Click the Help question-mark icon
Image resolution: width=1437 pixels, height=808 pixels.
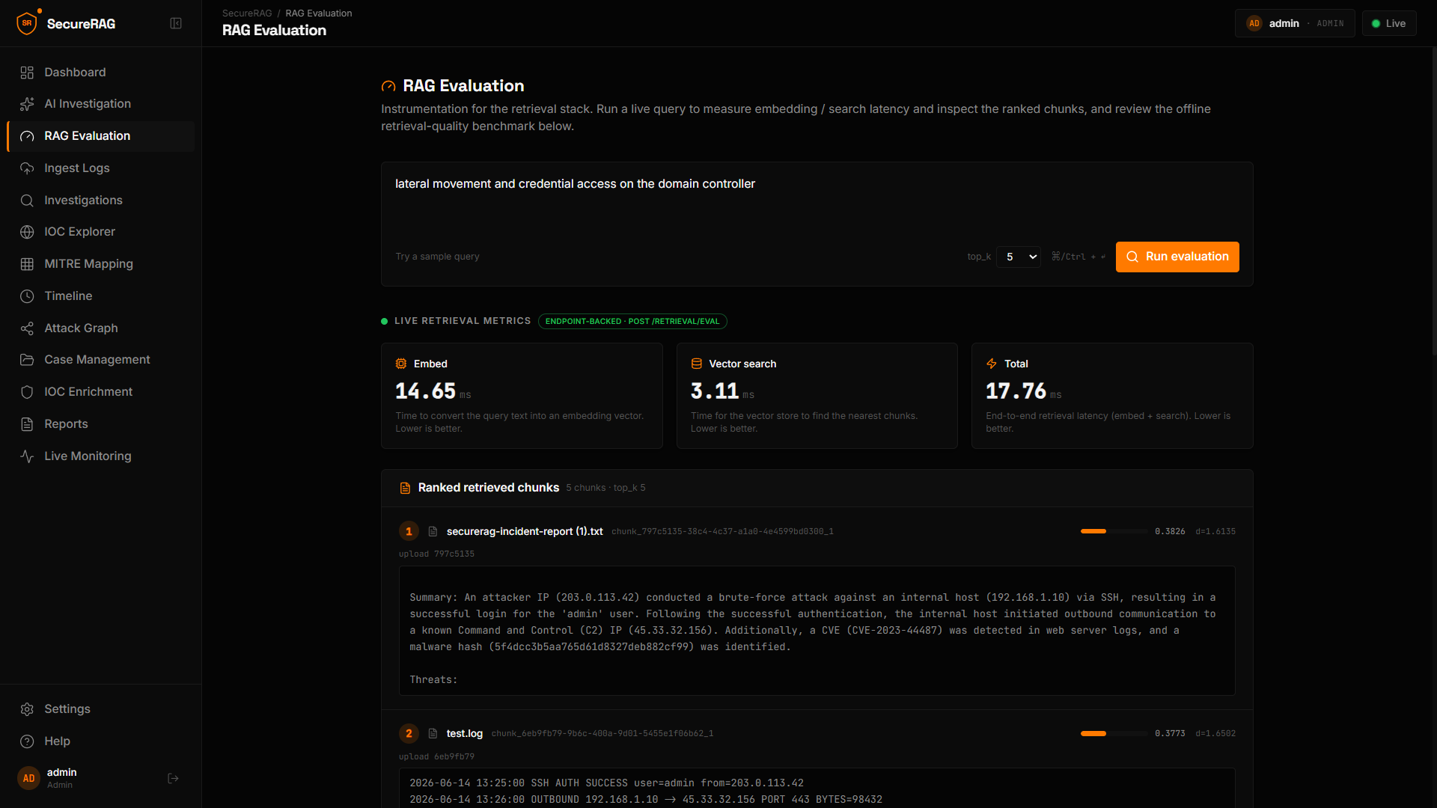27,741
